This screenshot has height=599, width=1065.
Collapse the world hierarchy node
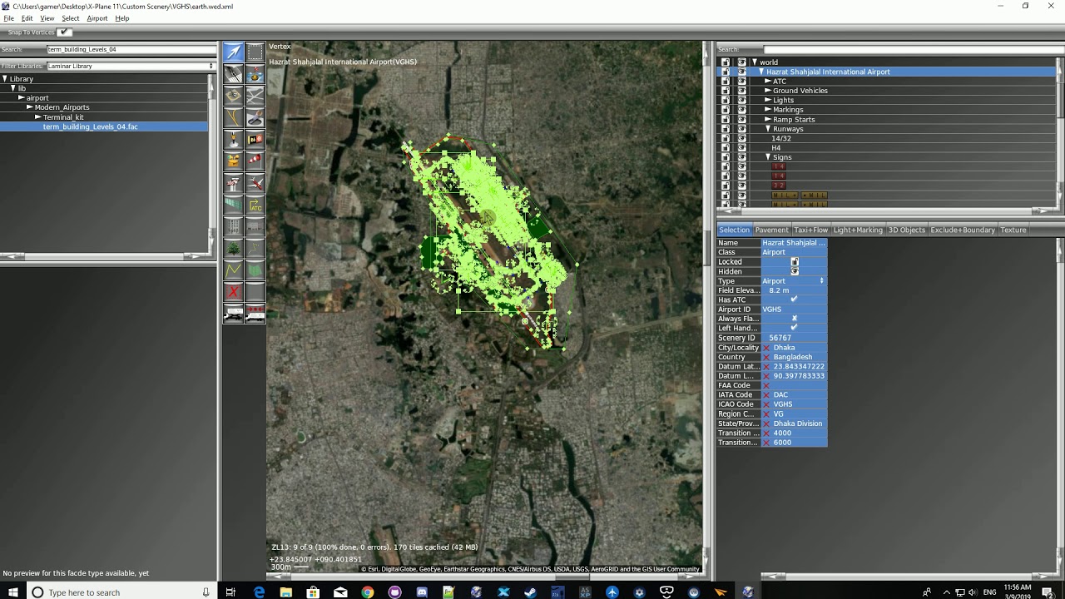(x=755, y=62)
